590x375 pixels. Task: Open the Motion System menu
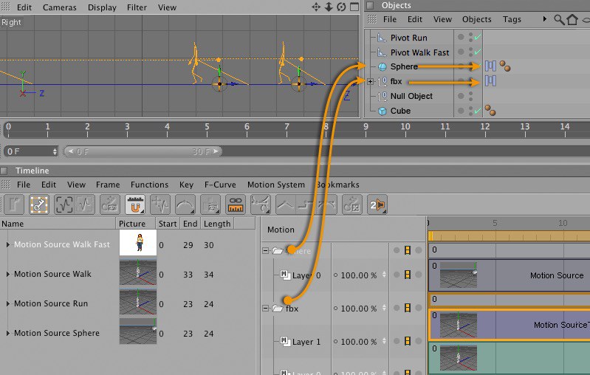(275, 185)
